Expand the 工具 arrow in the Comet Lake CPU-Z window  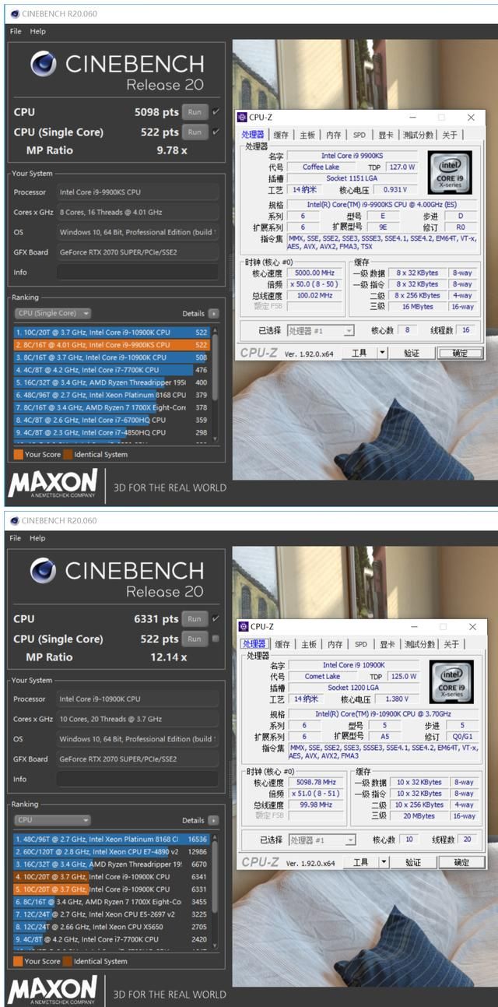coord(383,862)
